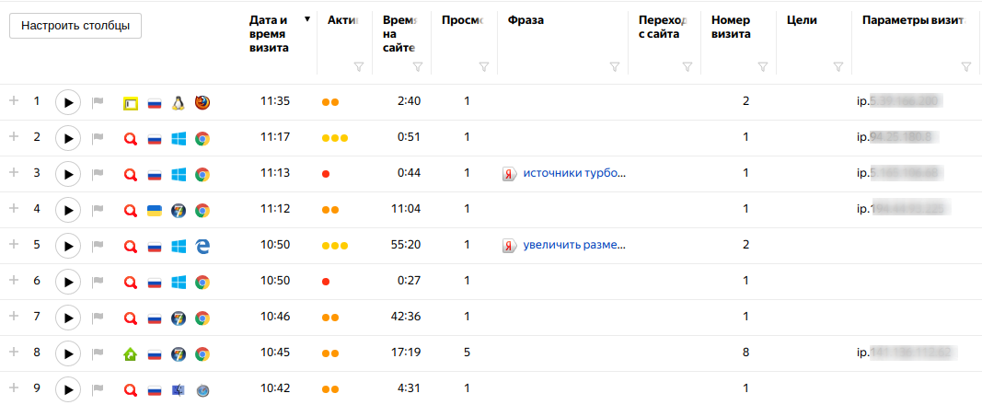Click the Ukraine flag icon in row 4
This screenshot has height=405, width=982.
(155, 210)
